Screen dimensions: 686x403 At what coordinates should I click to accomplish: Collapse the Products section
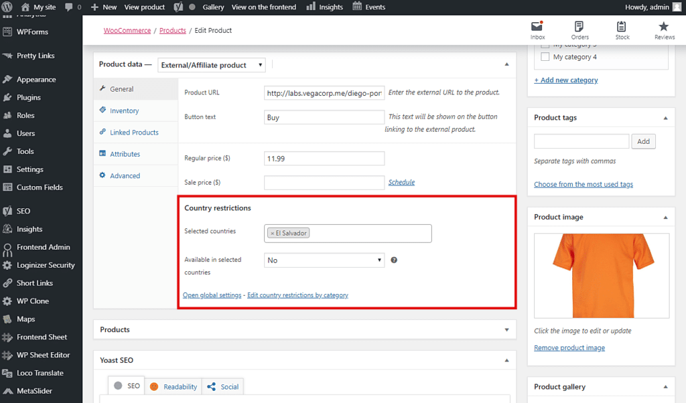(x=507, y=329)
